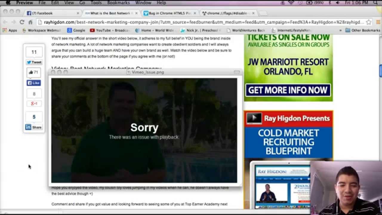This screenshot has width=382, height=215.
Task: Open the YouTube - Broadcast bookmark
Action: pyautogui.click(x=110, y=30)
